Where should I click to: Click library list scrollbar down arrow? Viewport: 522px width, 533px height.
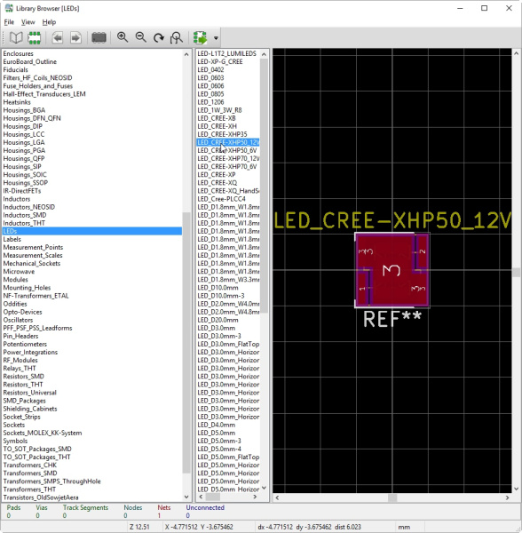point(186,497)
